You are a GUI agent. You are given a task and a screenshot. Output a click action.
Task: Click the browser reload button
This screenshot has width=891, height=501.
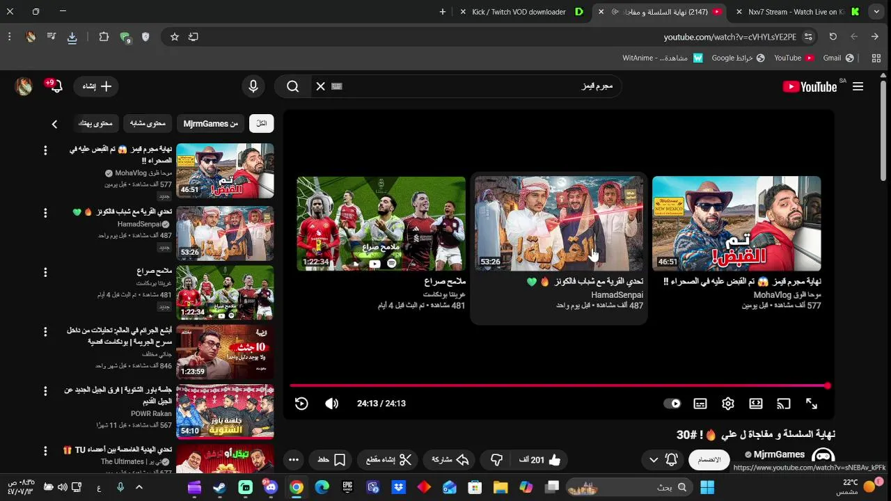tap(833, 37)
